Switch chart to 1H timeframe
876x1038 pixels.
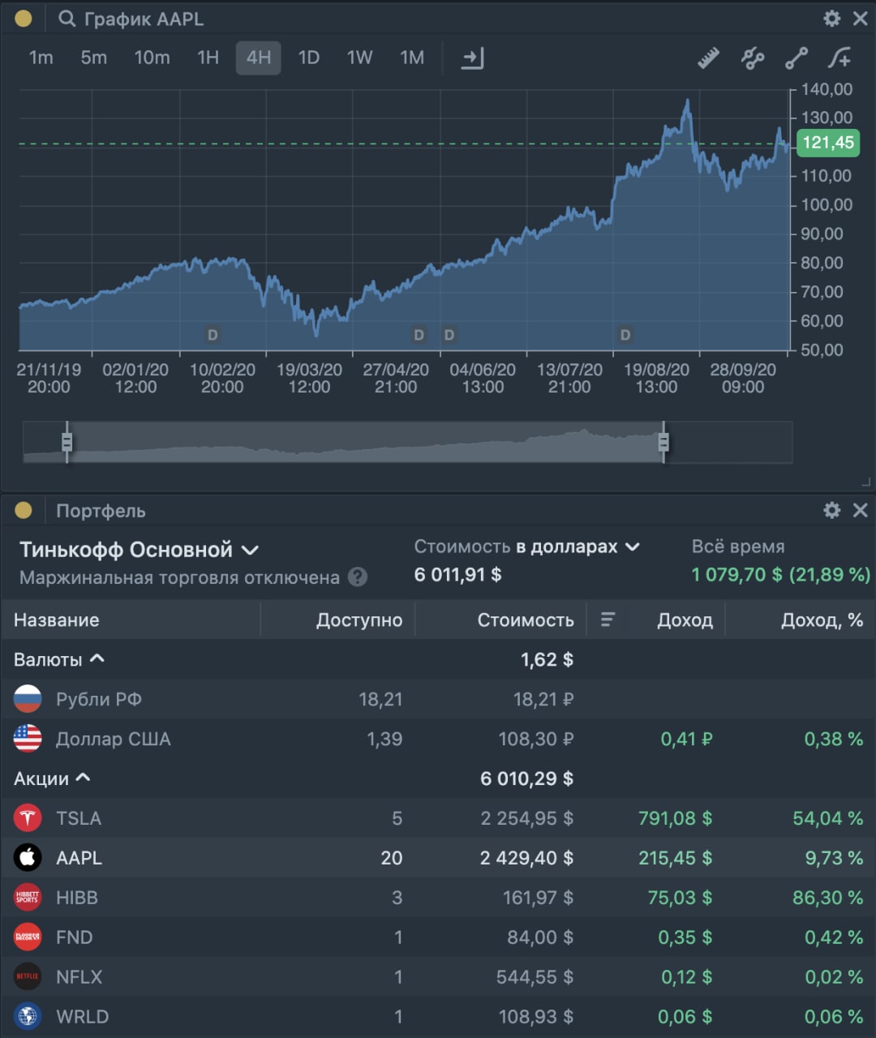[208, 58]
